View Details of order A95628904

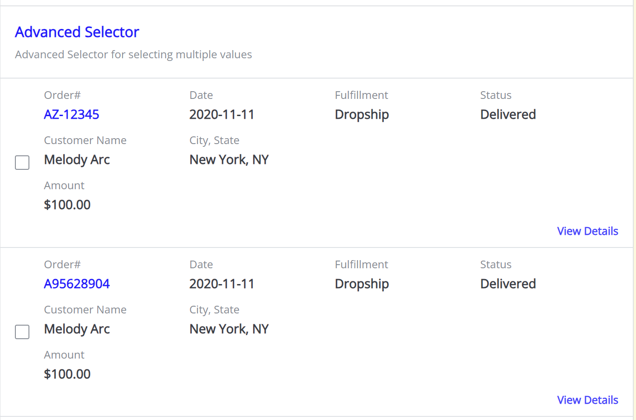[x=588, y=400]
